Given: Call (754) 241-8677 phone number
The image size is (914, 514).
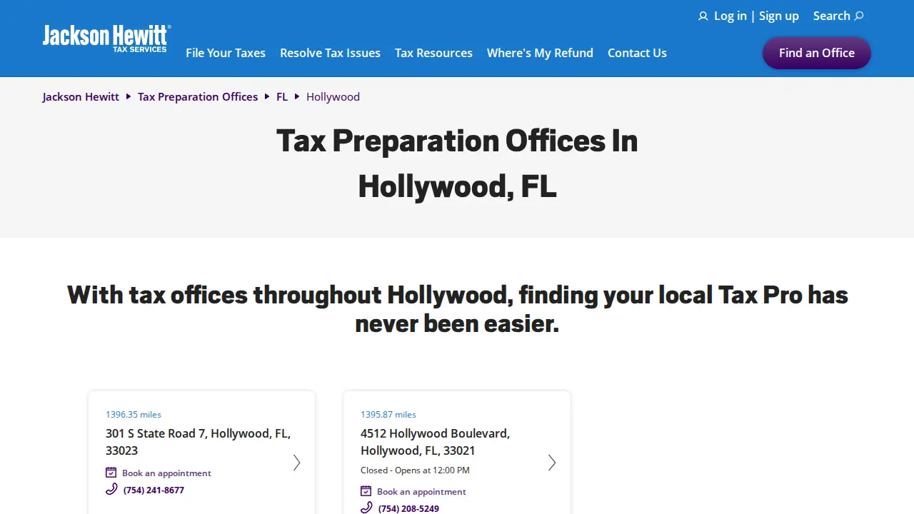Looking at the screenshot, I should (x=154, y=490).
